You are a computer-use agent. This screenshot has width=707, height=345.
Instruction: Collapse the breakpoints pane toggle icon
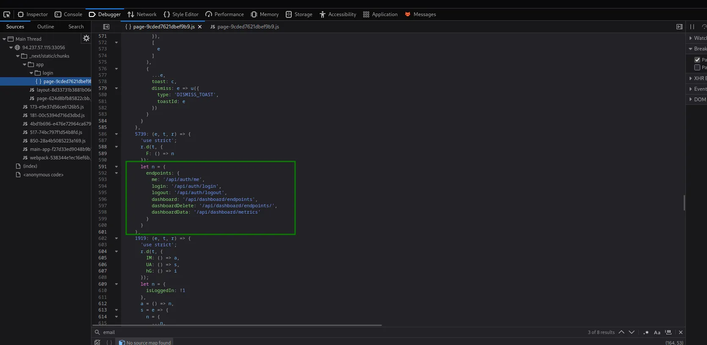pyautogui.click(x=679, y=27)
